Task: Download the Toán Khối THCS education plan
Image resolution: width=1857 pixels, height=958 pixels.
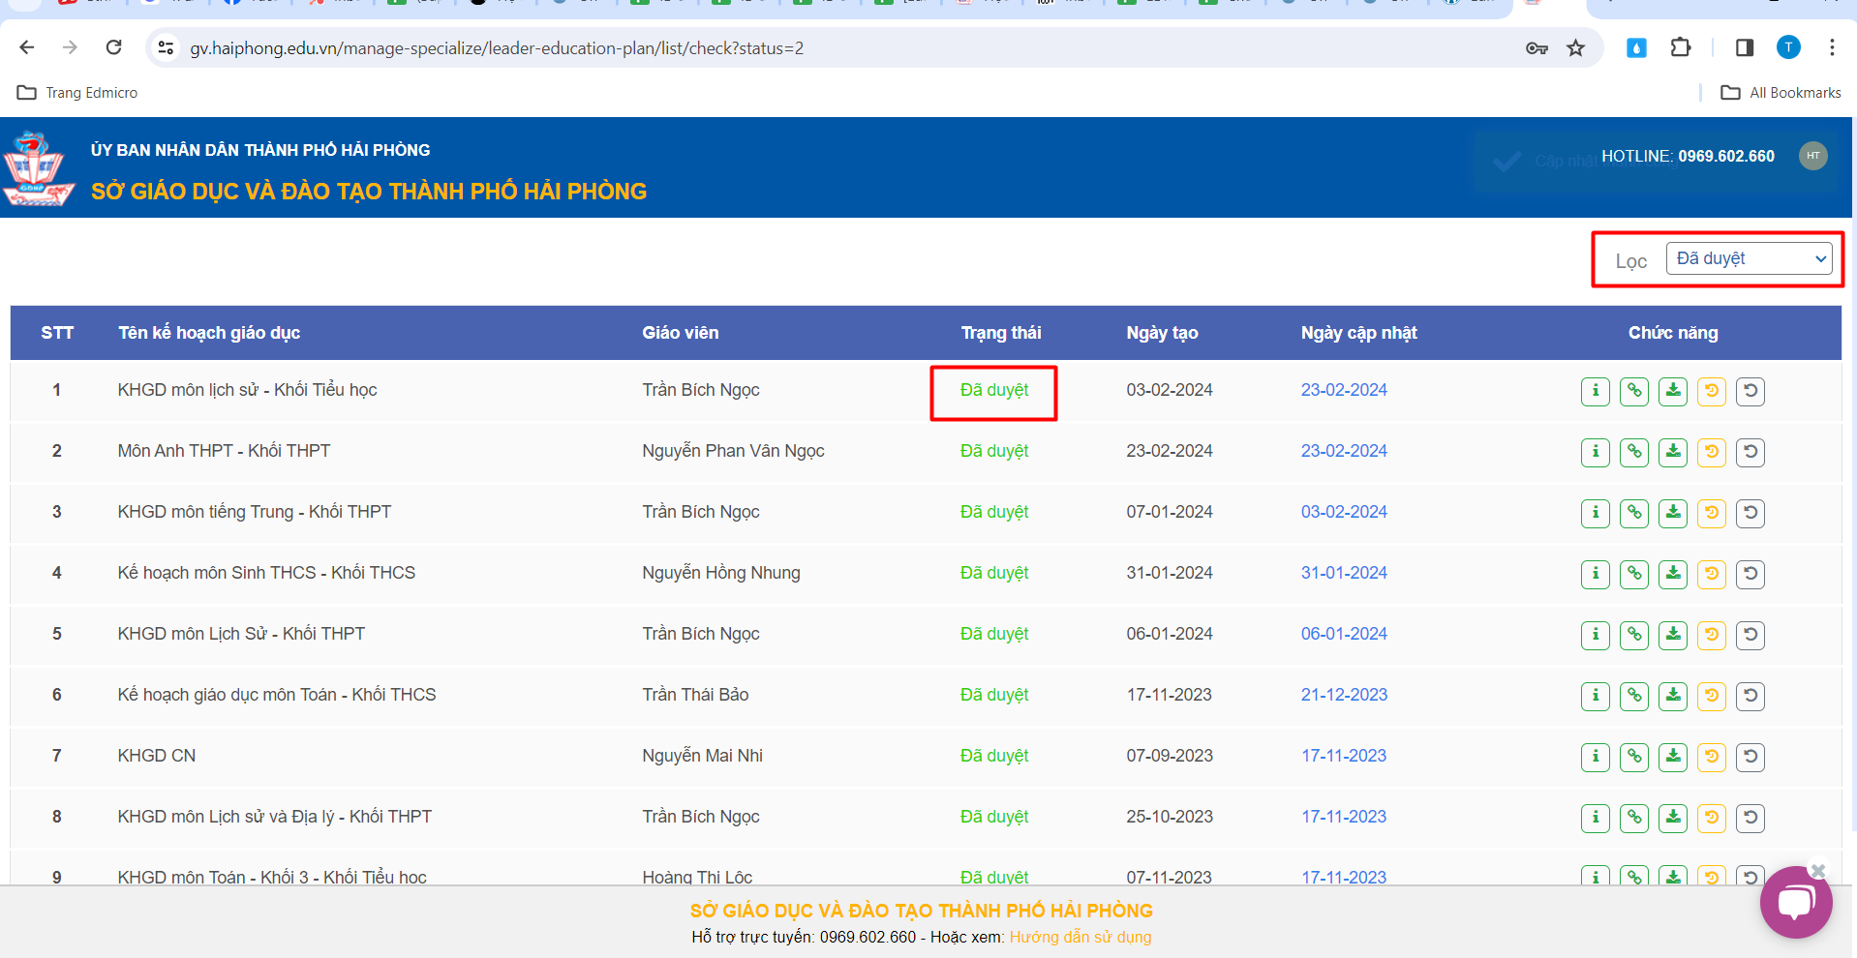Action: click(1672, 696)
